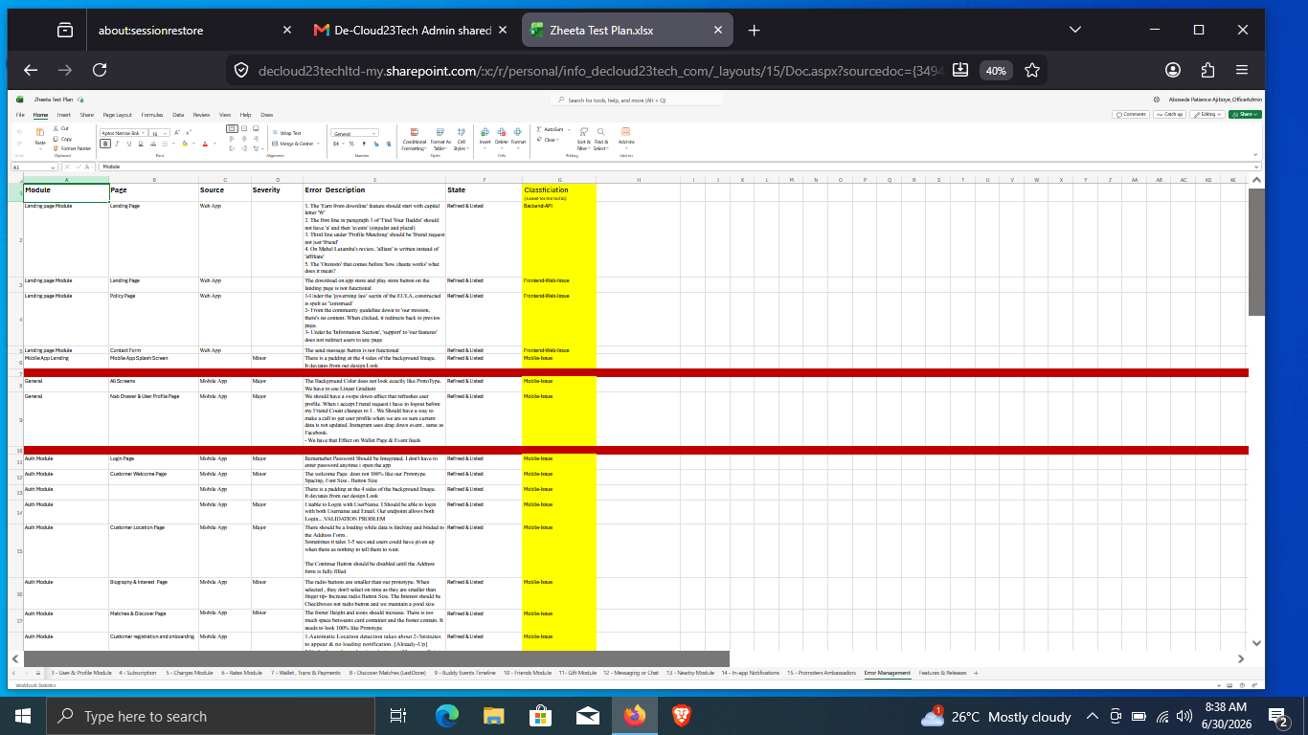Select the 'Backend-API' cell in Classification column
This screenshot has height=735, width=1308.
coord(559,238)
